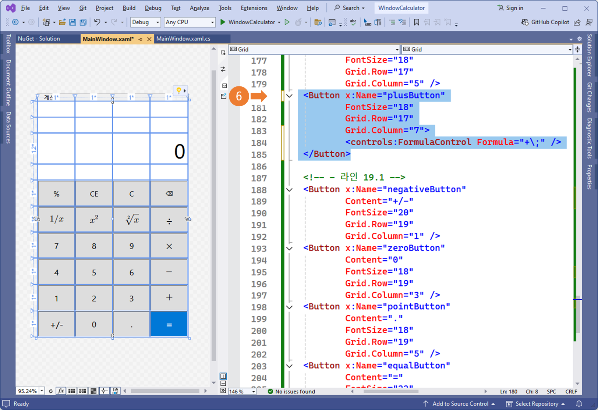This screenshot has width=598, height=410.
Task: Click the designer quick actions lightbulb
Action: [x=178, y=90]
